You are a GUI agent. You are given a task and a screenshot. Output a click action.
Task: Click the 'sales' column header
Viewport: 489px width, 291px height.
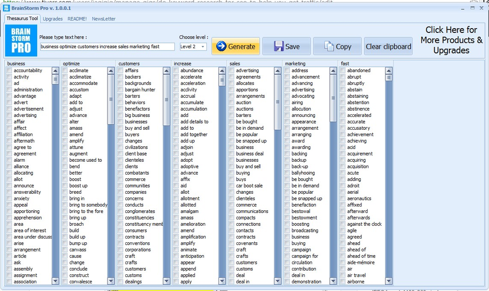pos(235,63)
